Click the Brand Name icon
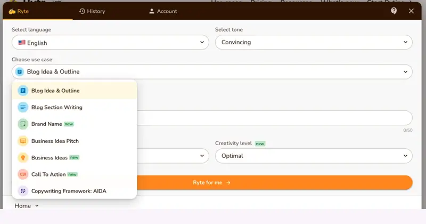This screenshot has width=426, height=224. pyautogui.click(x=23, y=124)
